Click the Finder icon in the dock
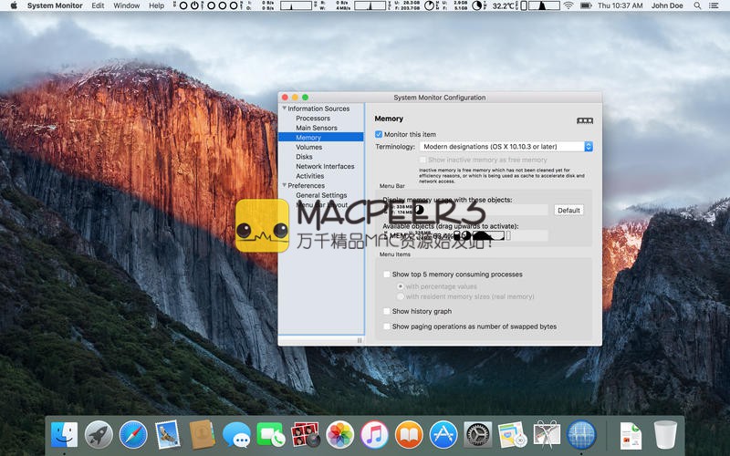This screenshot has width=730, height=456. (x=64, y=434)
